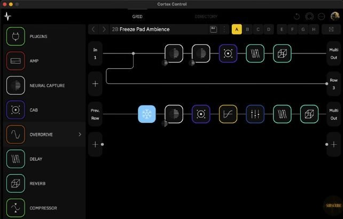Select second neural capture block in row one

pyautogui.click(x=201, y=53)
